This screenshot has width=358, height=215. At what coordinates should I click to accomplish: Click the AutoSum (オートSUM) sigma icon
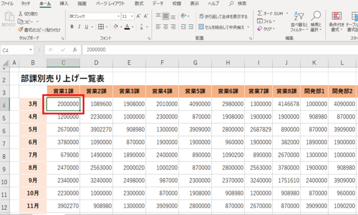coord(260,13)
